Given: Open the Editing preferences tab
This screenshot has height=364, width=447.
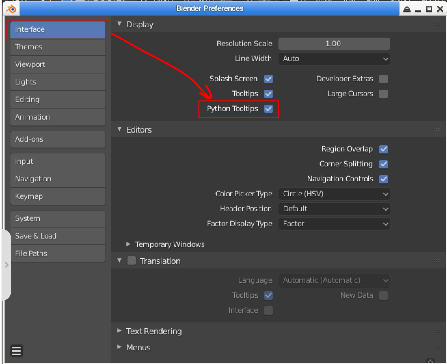Looking at the screenshot, I should tap(58, 100).
